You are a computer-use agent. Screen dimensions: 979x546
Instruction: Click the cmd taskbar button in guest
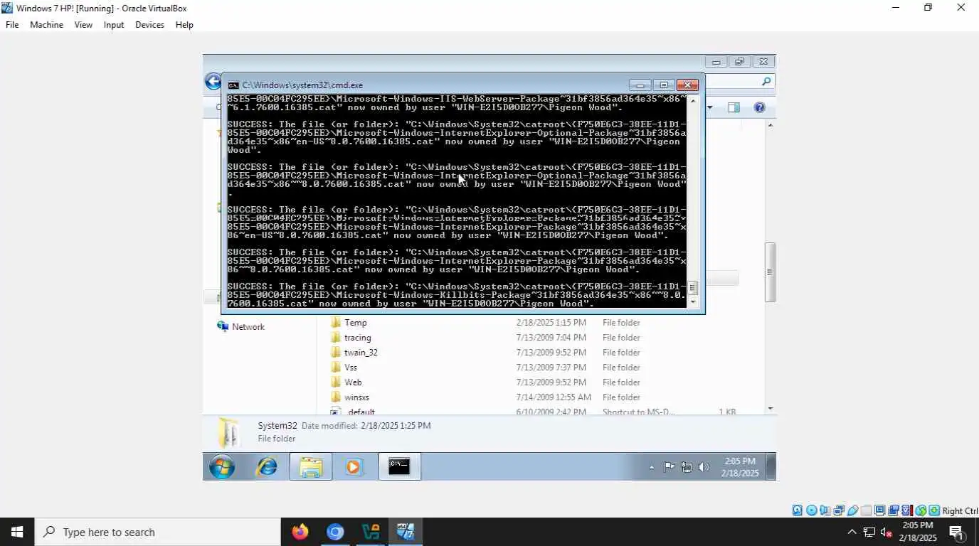[399, 467]
